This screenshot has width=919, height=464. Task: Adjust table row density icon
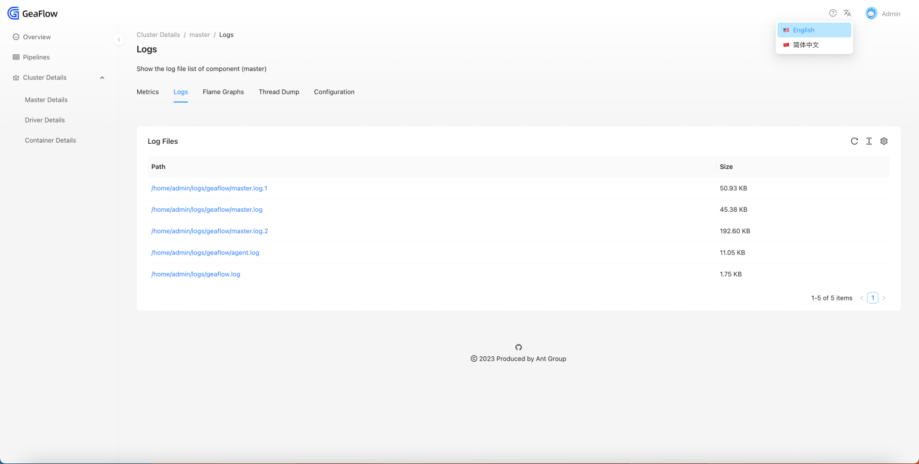[869, 141]
